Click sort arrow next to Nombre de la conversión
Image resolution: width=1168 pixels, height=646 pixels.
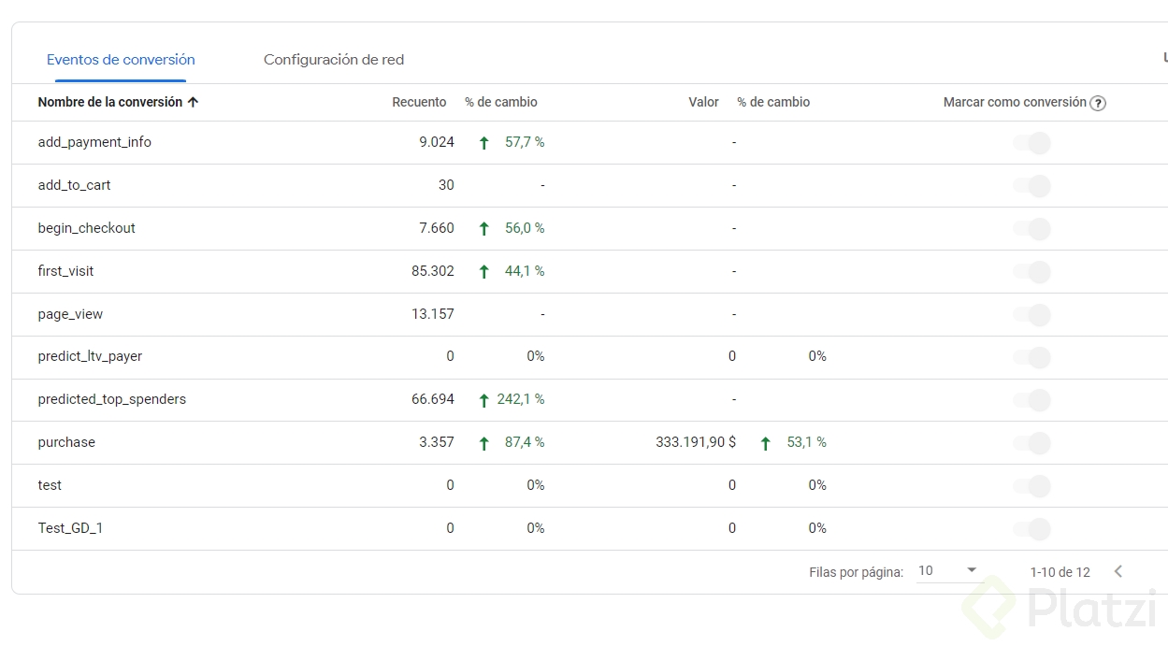(x=194, y=103)
